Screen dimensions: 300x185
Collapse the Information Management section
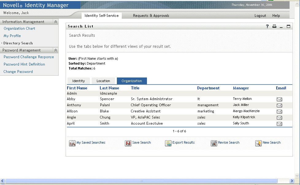(56, 22)
